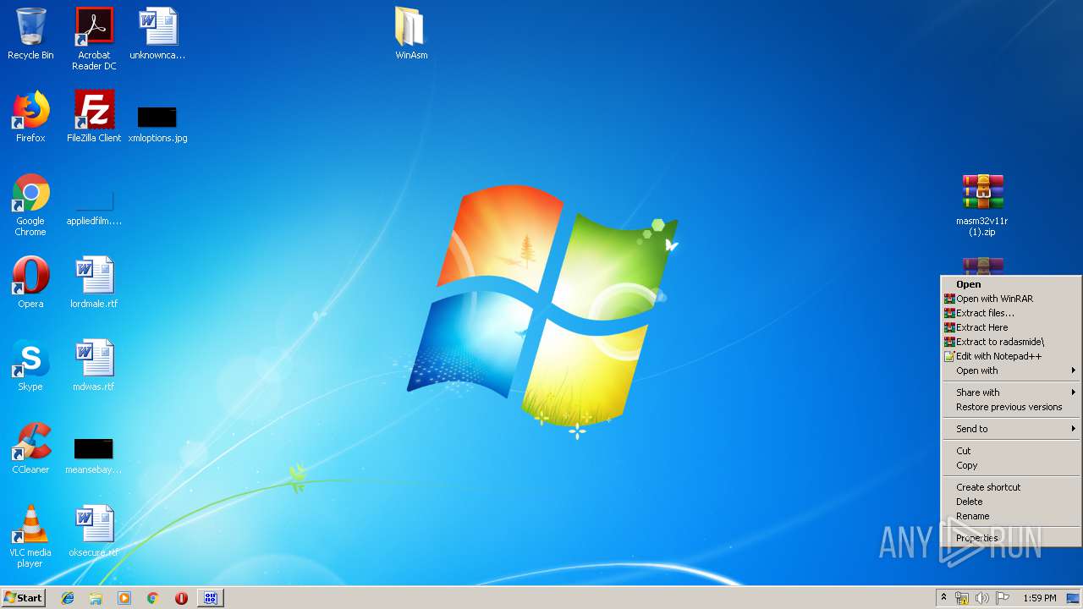Viewport: 1083px width, 609px height.
Task: Choose Delete in the context menu
Action: 1011,502
